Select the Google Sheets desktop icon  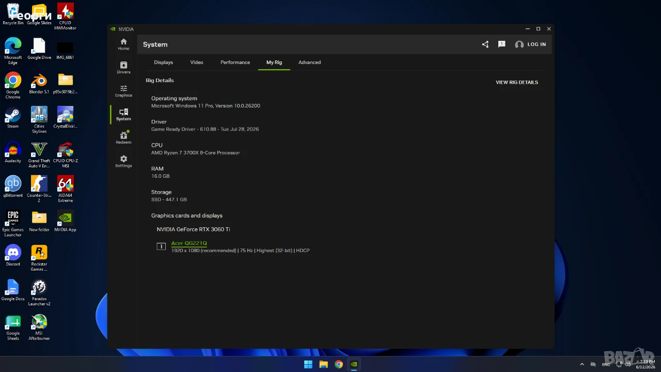coord(13,328)
